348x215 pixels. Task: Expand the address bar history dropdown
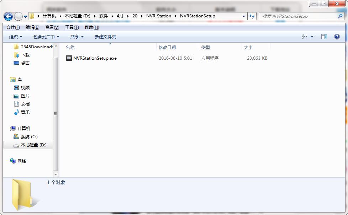click(x=244, y=16)
